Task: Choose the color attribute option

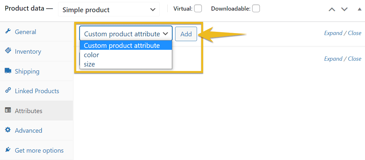Action: coord(126,55)
